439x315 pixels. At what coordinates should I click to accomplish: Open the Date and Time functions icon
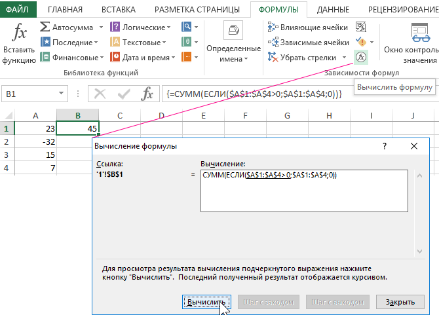click(115, 57)
